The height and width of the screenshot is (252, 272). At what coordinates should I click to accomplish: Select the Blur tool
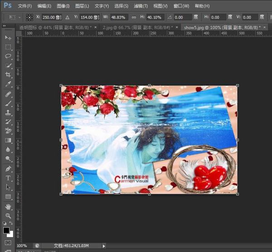pyautogui.click(x=8, y=150)
